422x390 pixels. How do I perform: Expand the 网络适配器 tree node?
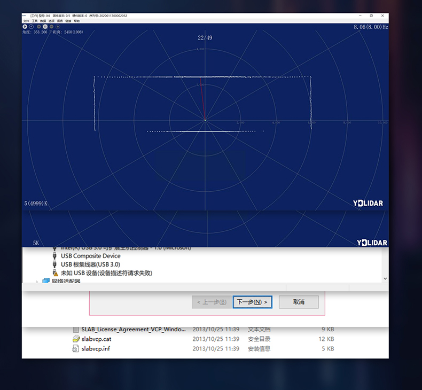pyautogui.click(x=37, y=281)
